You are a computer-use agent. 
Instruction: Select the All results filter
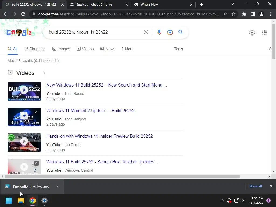coord(12,49)
